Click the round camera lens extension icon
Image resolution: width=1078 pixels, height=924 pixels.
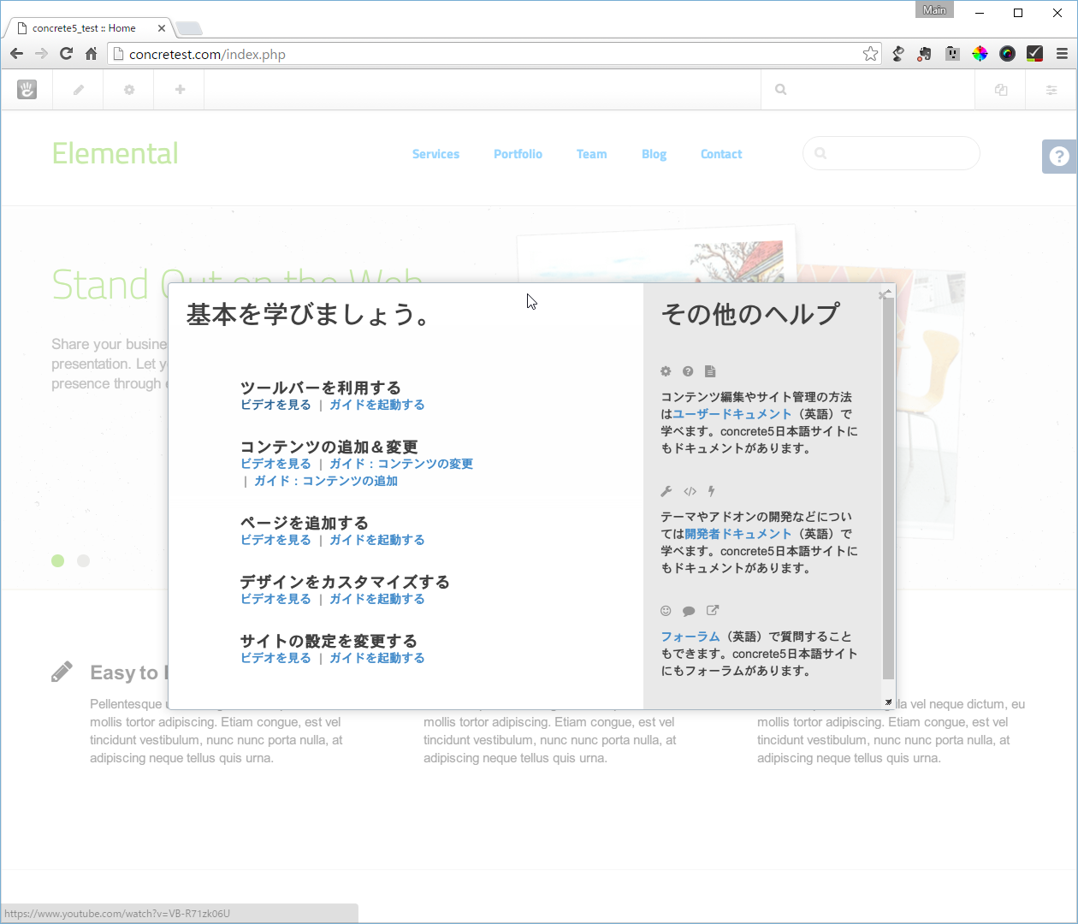[1007, 54]
